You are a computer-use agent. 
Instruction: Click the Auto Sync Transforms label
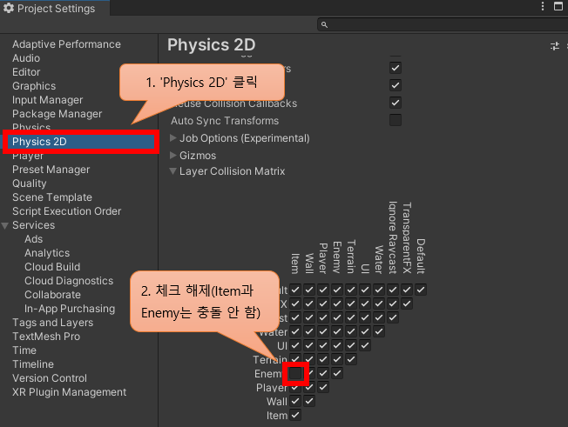click(x=225, y=120)
